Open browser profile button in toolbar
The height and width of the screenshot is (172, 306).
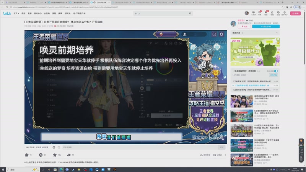(x=298, y=7)
